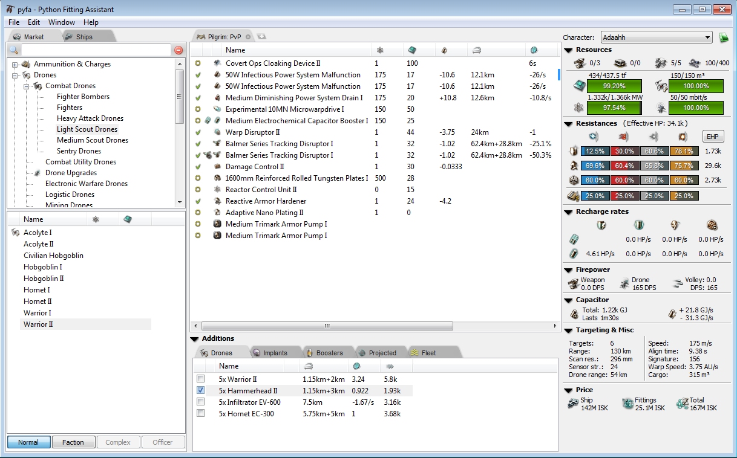Image resolution: width=737 pixels, height=458 pixels.
Task: Open the File menu
Action: (x=14, y=22)
